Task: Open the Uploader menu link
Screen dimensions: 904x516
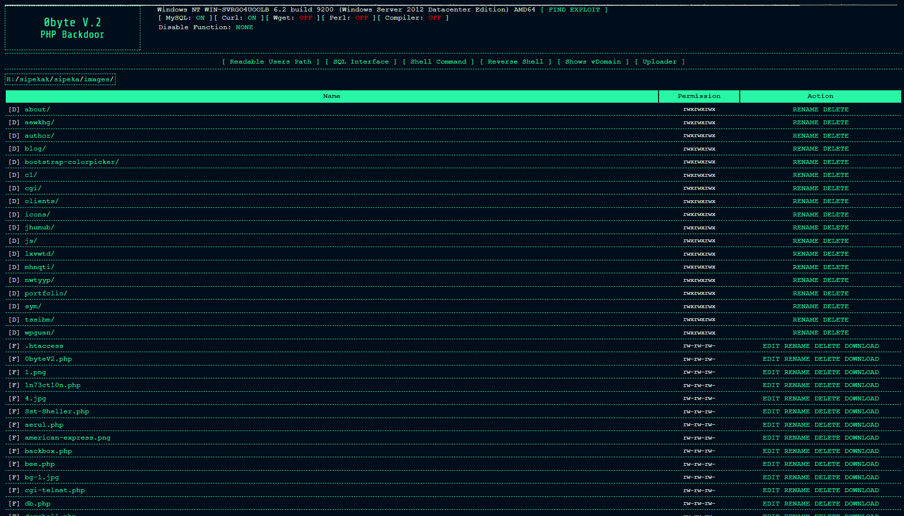Action: click(x=659, y=62)
